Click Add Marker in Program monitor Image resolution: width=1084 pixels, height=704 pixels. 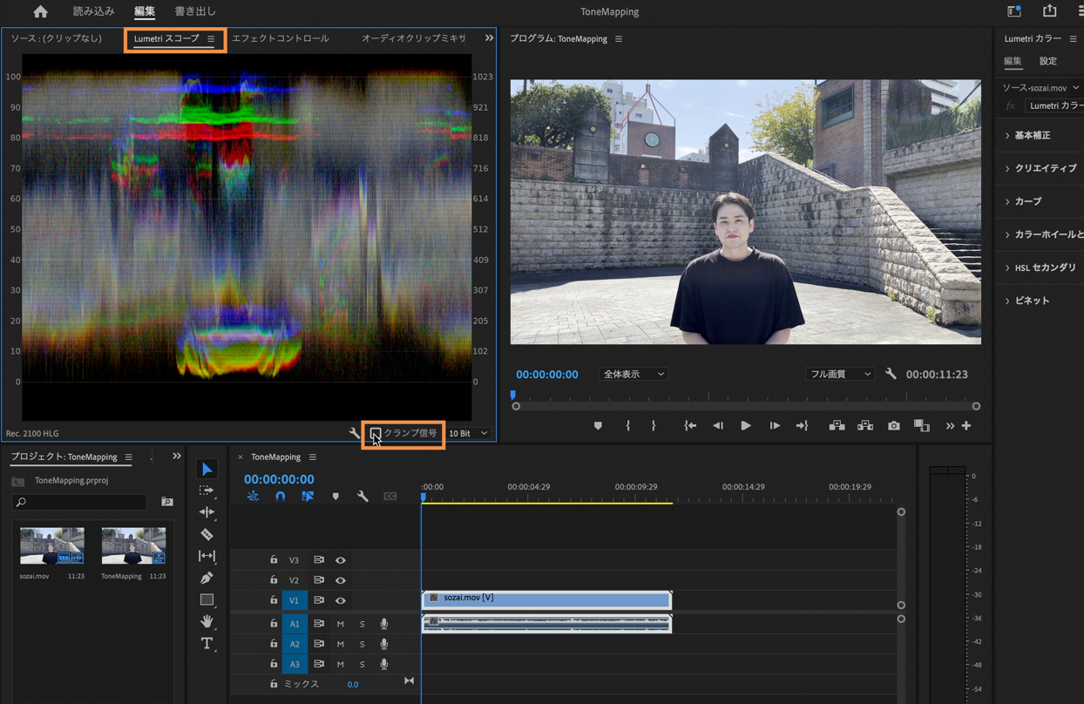click(598, 426)
